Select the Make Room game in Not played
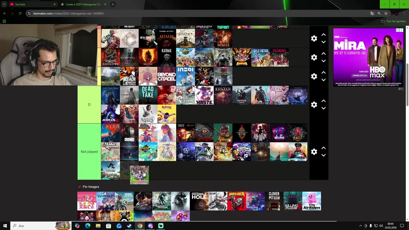Viewport: 409px width, 230px height. 111,152
